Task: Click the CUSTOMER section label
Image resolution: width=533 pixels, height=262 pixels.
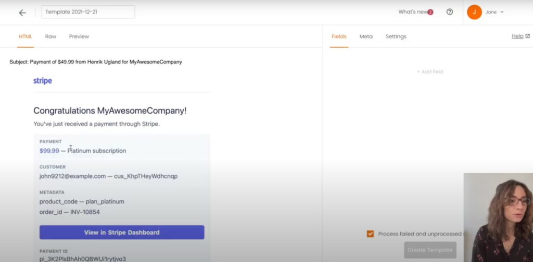Action: pos(53,167)
